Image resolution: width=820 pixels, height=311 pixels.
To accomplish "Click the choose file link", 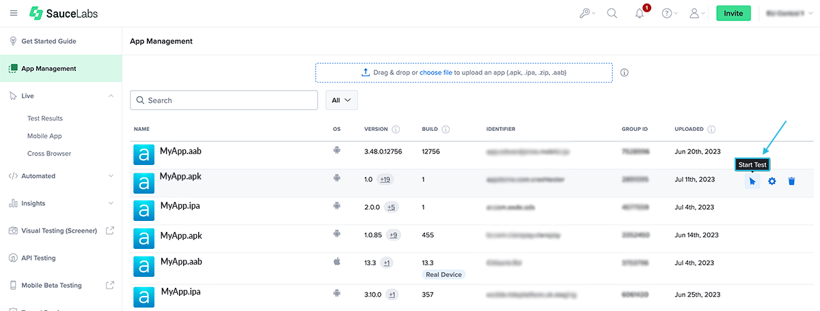I will [435, 72].
